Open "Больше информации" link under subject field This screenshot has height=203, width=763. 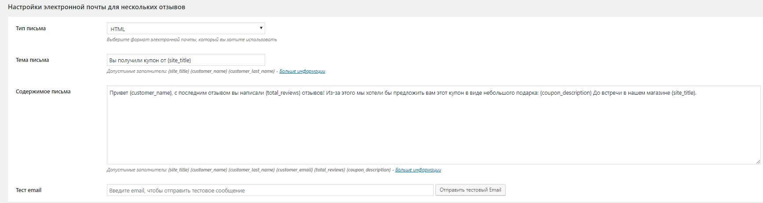302,71
